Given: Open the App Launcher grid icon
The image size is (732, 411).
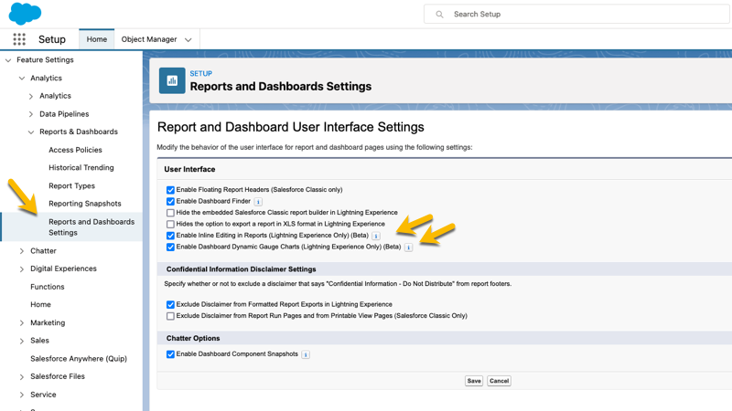Looking at the screenshot, I should tap(19, 39).
